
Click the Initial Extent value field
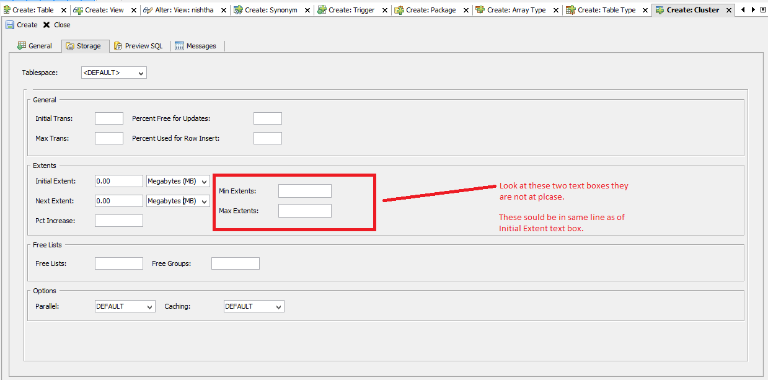(x=119, y=181)
